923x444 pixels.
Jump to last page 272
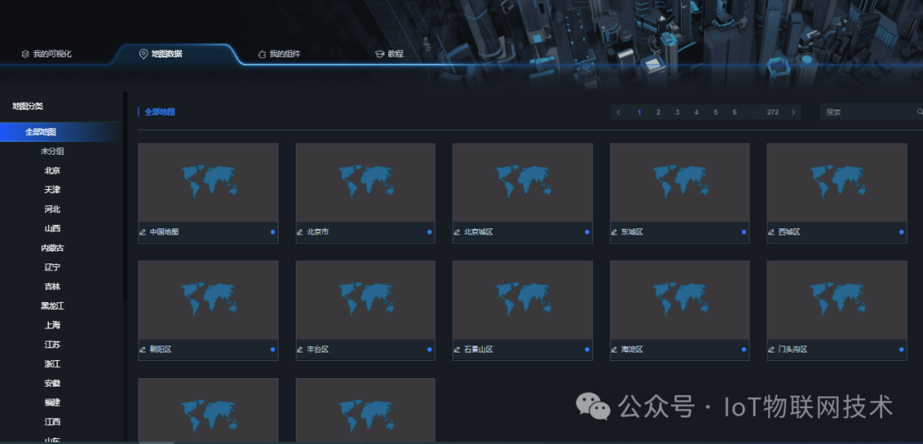pos(773,112)
